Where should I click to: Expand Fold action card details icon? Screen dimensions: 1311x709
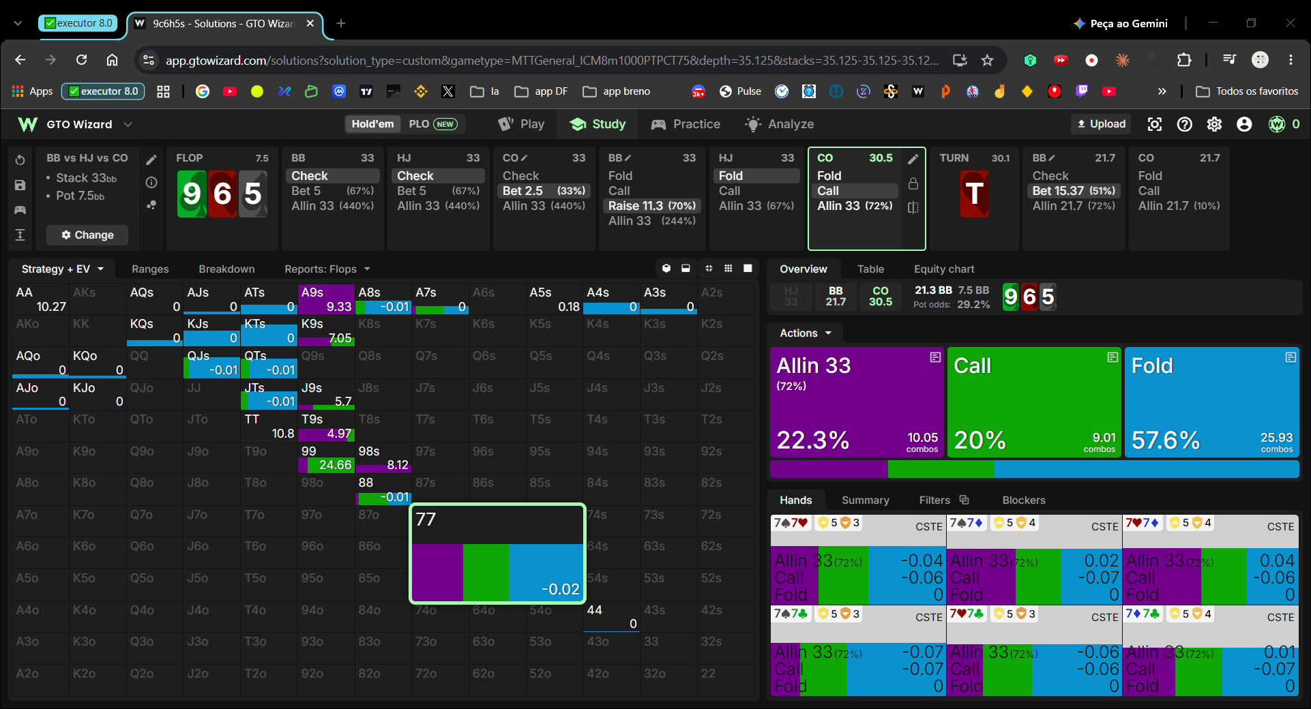tap(1291, 357)
